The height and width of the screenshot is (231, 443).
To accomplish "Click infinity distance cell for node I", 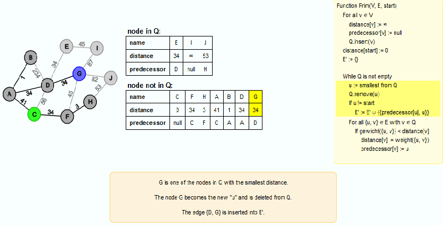I will [x=191, y=56].
